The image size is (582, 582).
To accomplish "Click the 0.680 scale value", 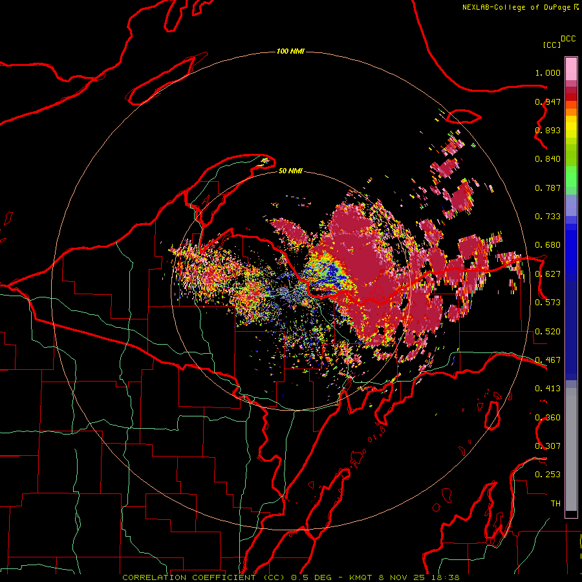I will click(x=548, y=245).
